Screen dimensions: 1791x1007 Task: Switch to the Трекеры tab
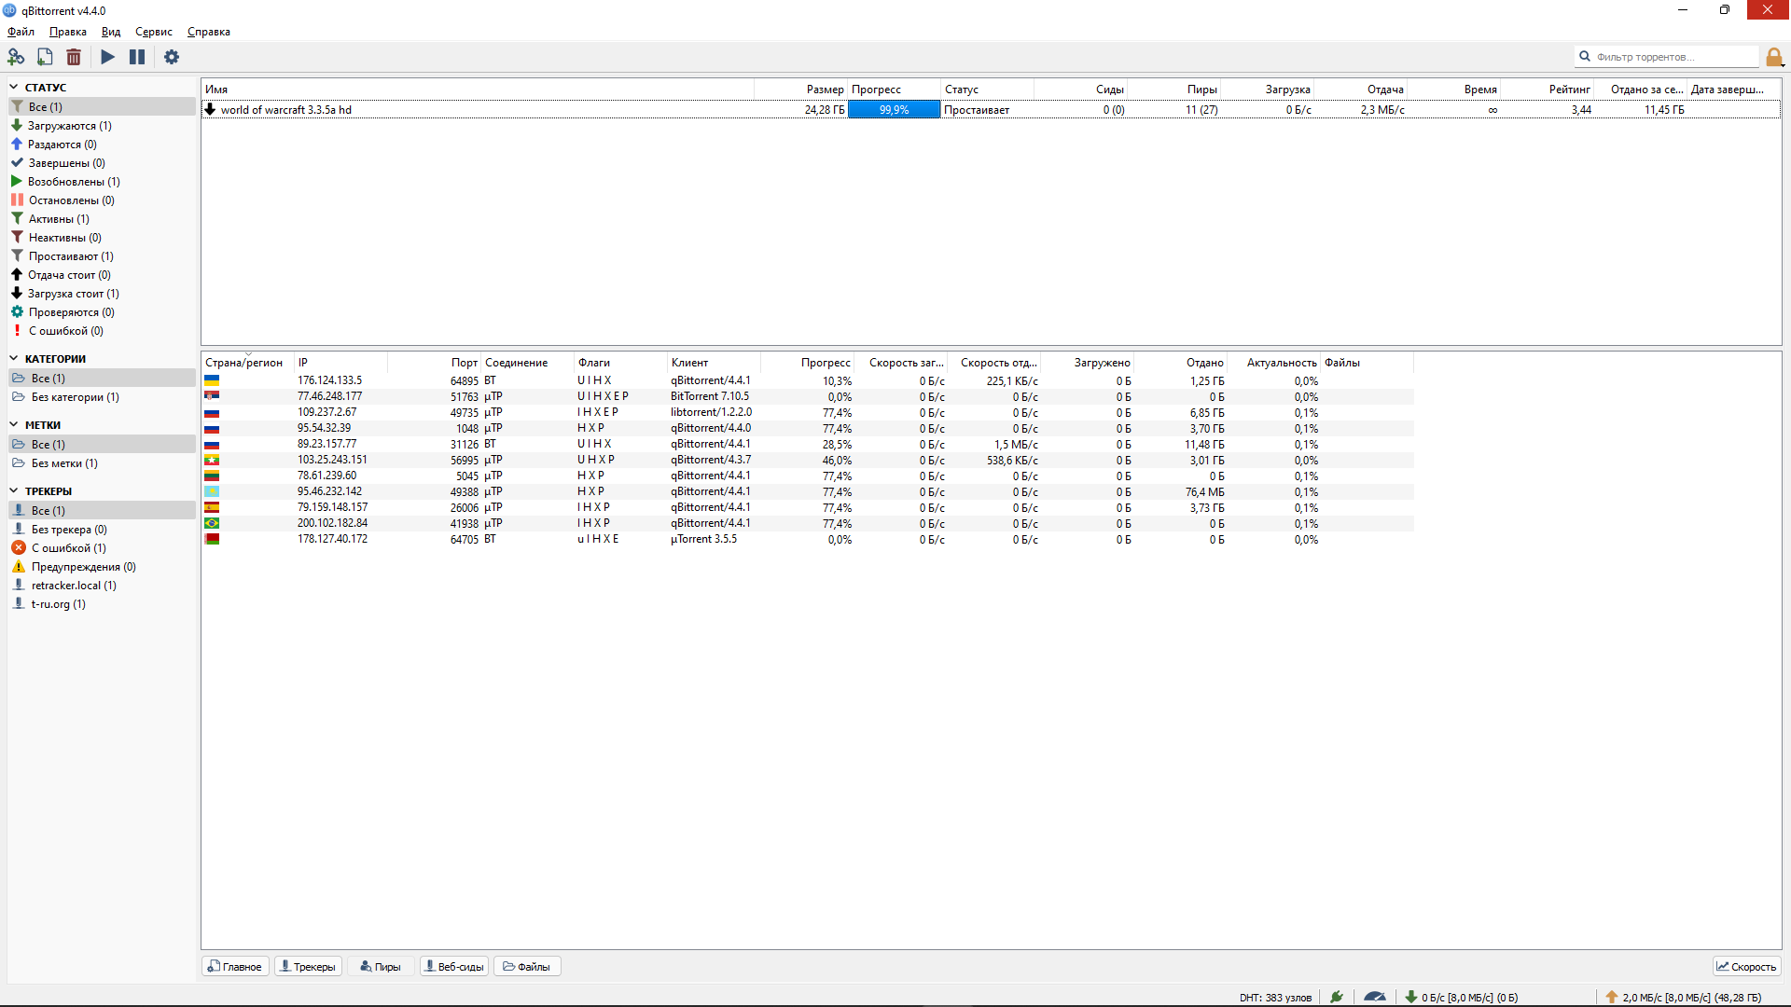[x=308, y=967]
